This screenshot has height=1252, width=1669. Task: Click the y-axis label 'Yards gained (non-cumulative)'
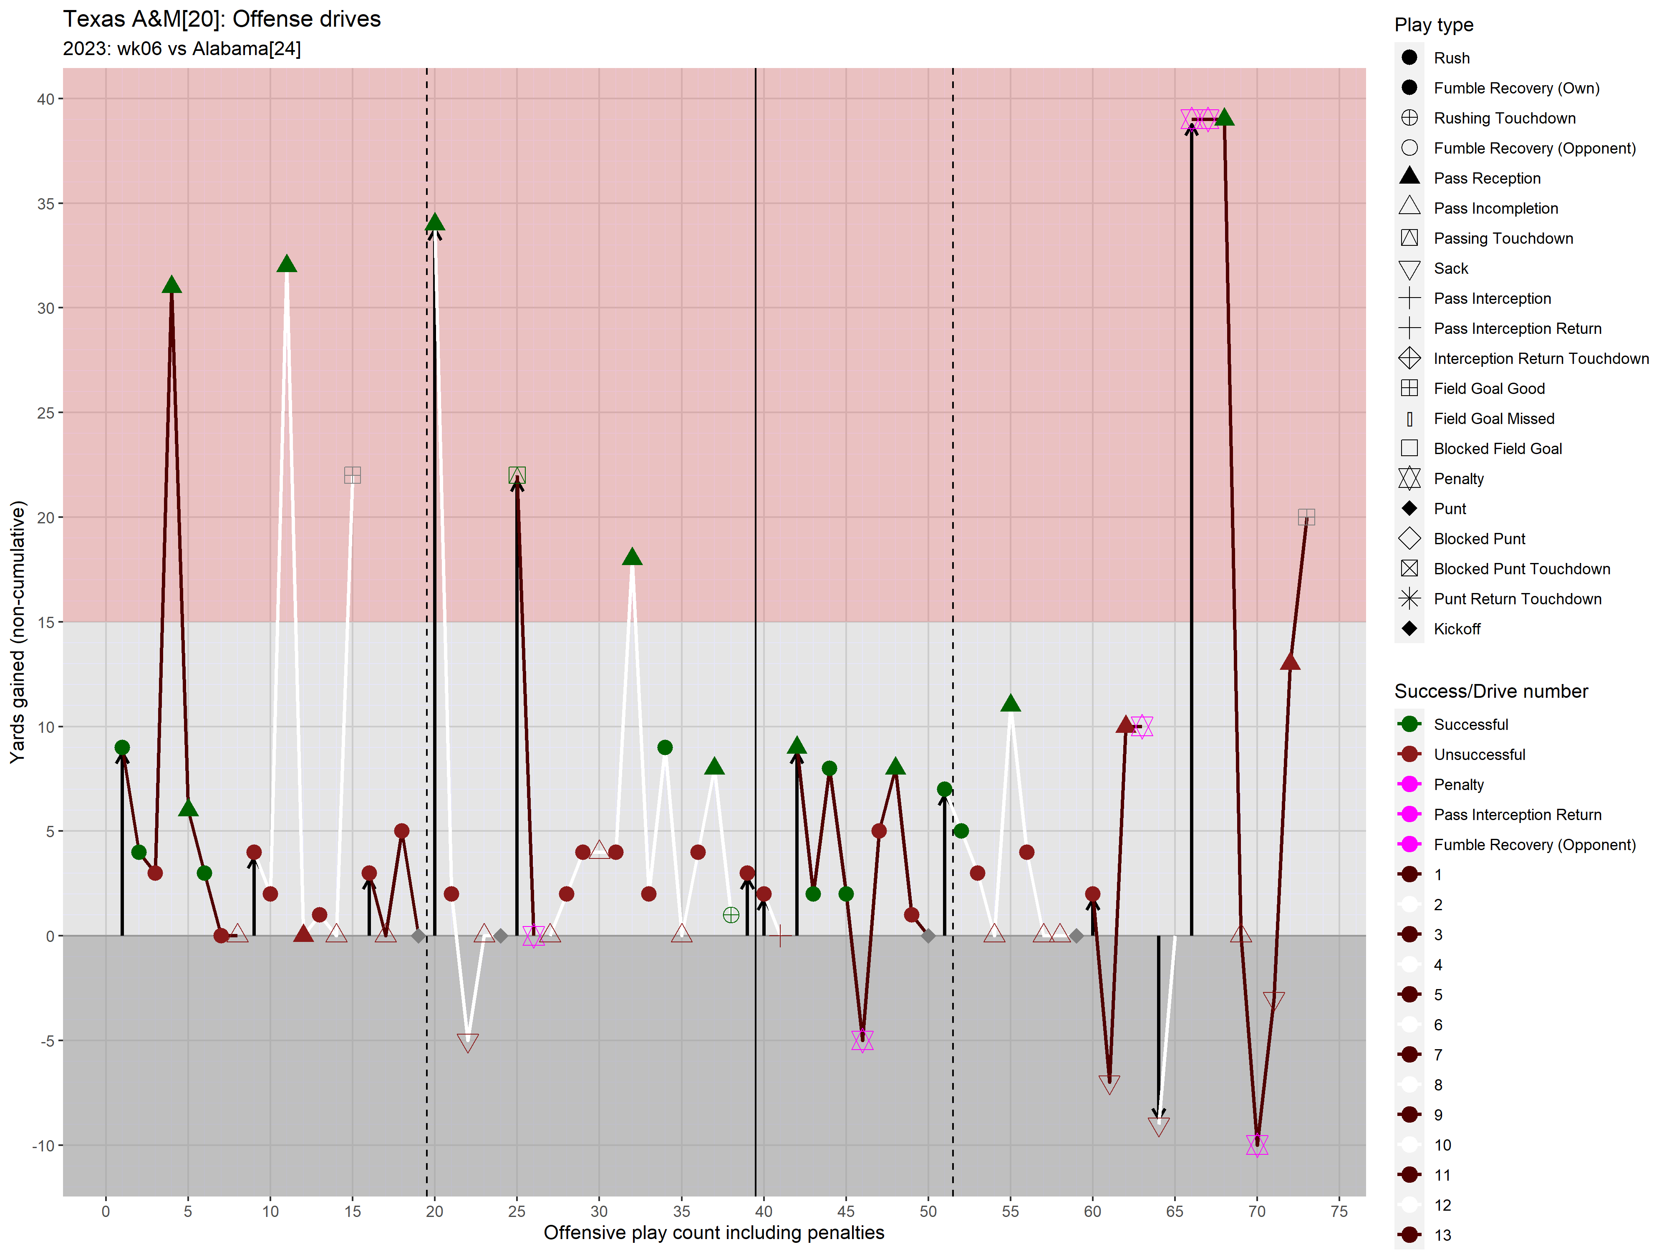click(18, 632)
